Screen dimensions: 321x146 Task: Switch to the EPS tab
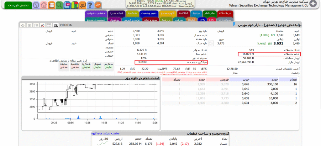212,20
